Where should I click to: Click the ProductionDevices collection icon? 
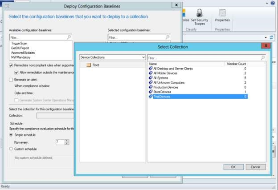(x=150, y=87)
